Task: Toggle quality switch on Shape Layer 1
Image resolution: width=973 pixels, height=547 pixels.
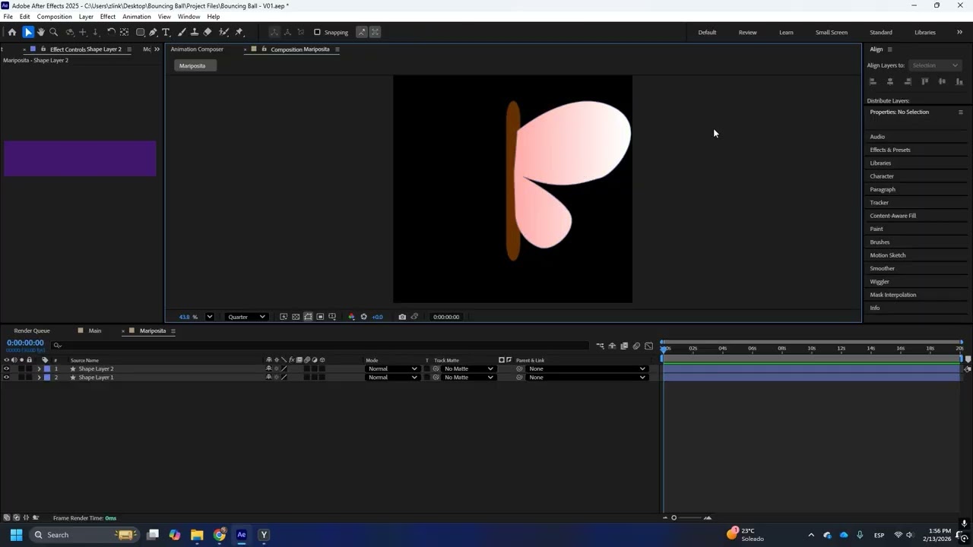Action: tap(284, 378)
